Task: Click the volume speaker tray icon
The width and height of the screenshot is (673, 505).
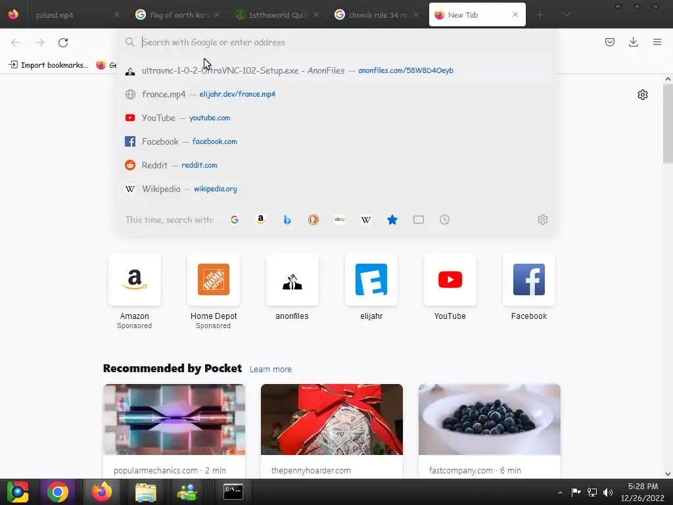Action: click(x=608, y=493)
